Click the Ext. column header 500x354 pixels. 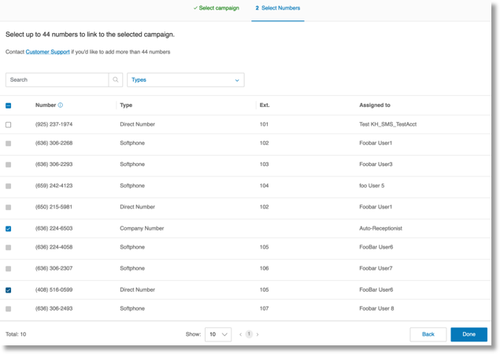pyautogui.click(x=265, y=105)
